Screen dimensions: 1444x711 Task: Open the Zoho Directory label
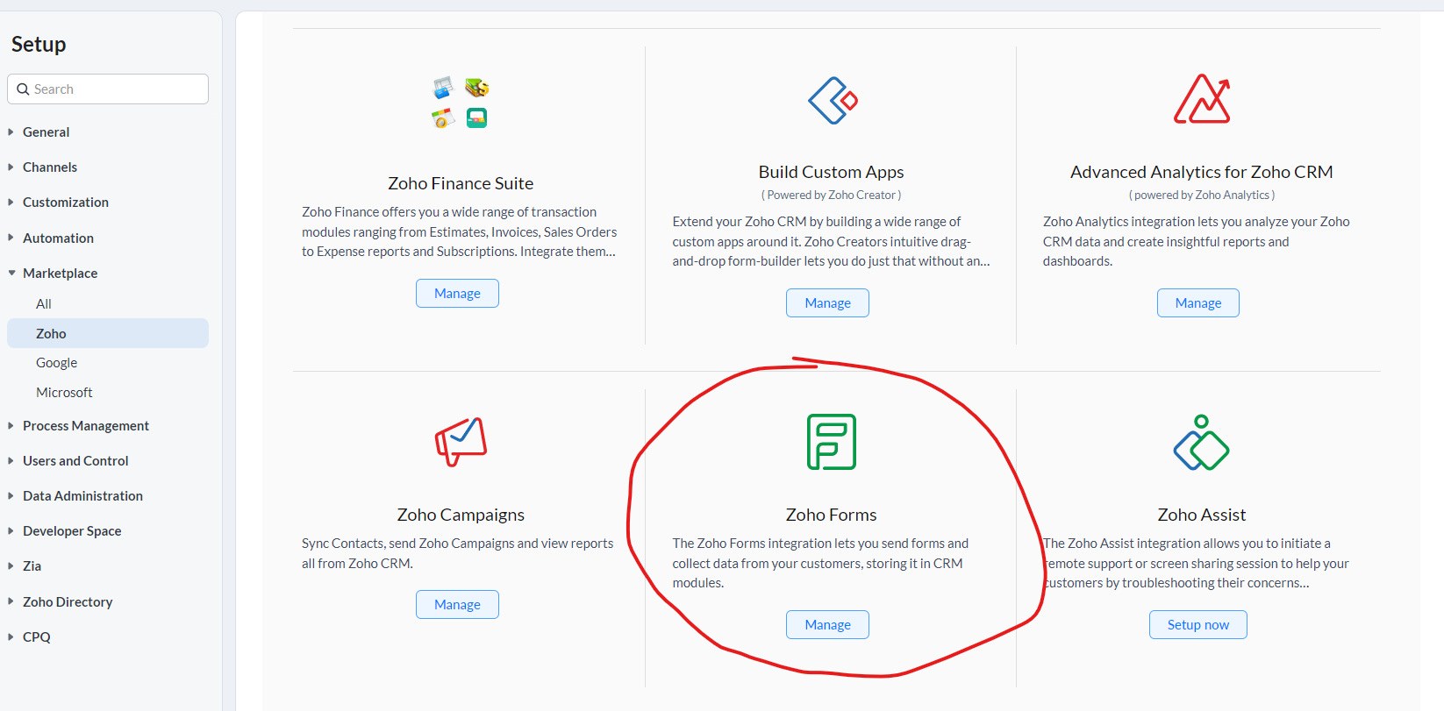68,602
